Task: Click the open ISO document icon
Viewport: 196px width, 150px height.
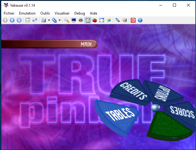Action: click(28, 20)
